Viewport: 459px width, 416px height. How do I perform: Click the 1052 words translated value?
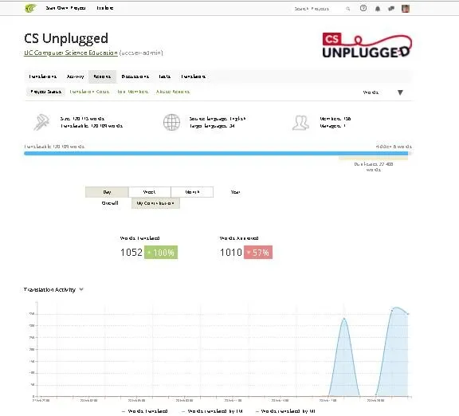tap(131, 253)
